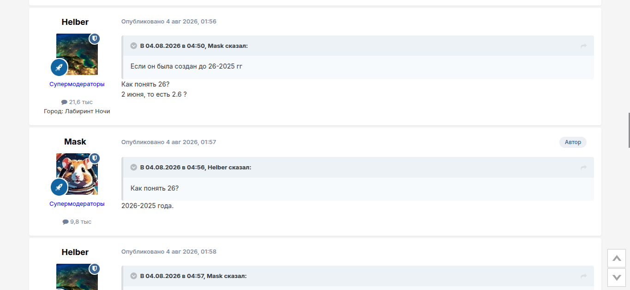Image resolution: width=630 pixels, height=290 pixels.
Task: Go to quoted Helber post from 04:56
Action: [x=583, y=168]
